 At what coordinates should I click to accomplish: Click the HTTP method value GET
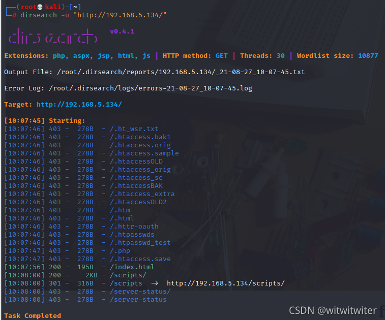click(221, 56)
